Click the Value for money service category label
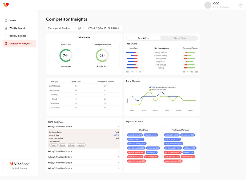The width and height of the screenshot is (246, 180). pyautogui.click(x=161, y=55)
